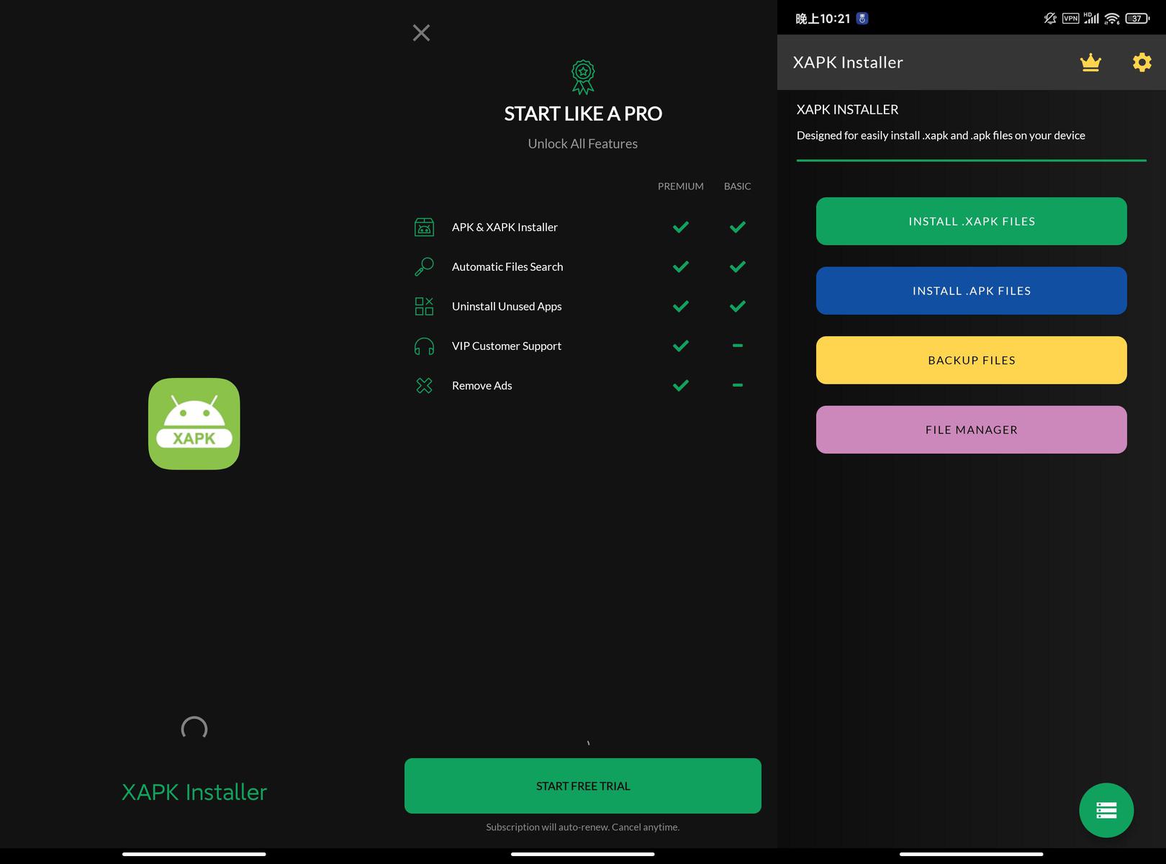Click the Automatic Files Search magnifier icon
1166x864 pixels.
coord(425,266)
